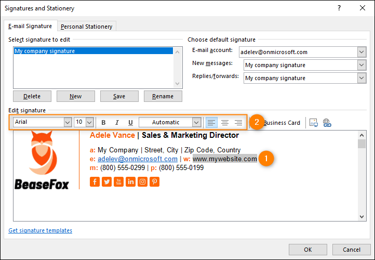Click the Twitter icon in signature
Screen dimensions: 375x260
[x=106, y=181]
